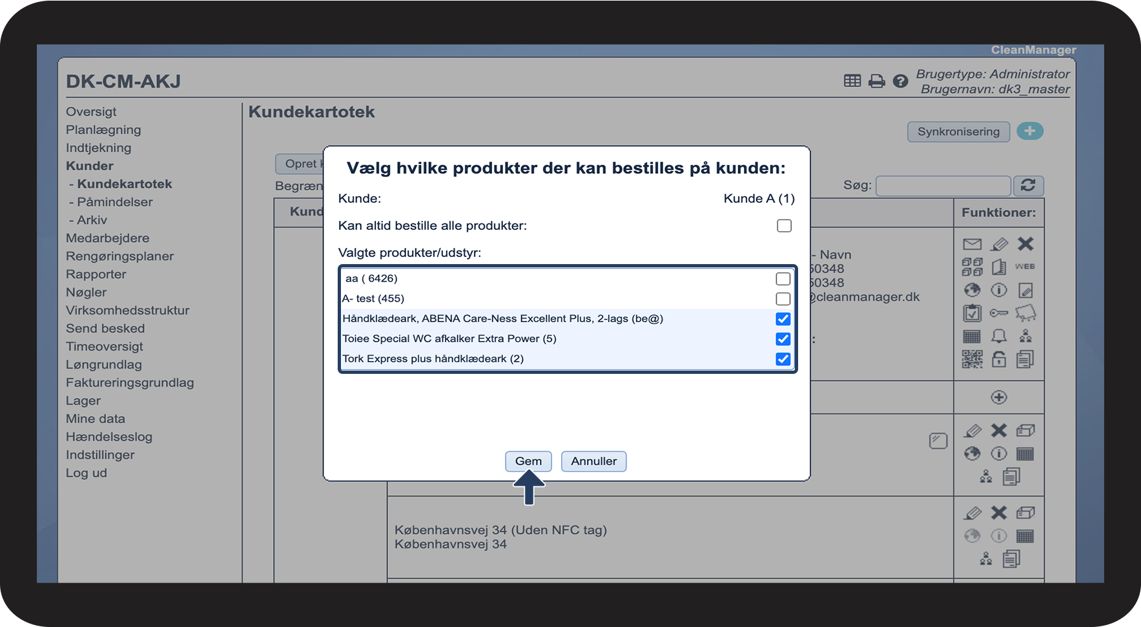The image size is (1141, 627).
Task: Click into the Søg search field
Action: click(943, 185)
